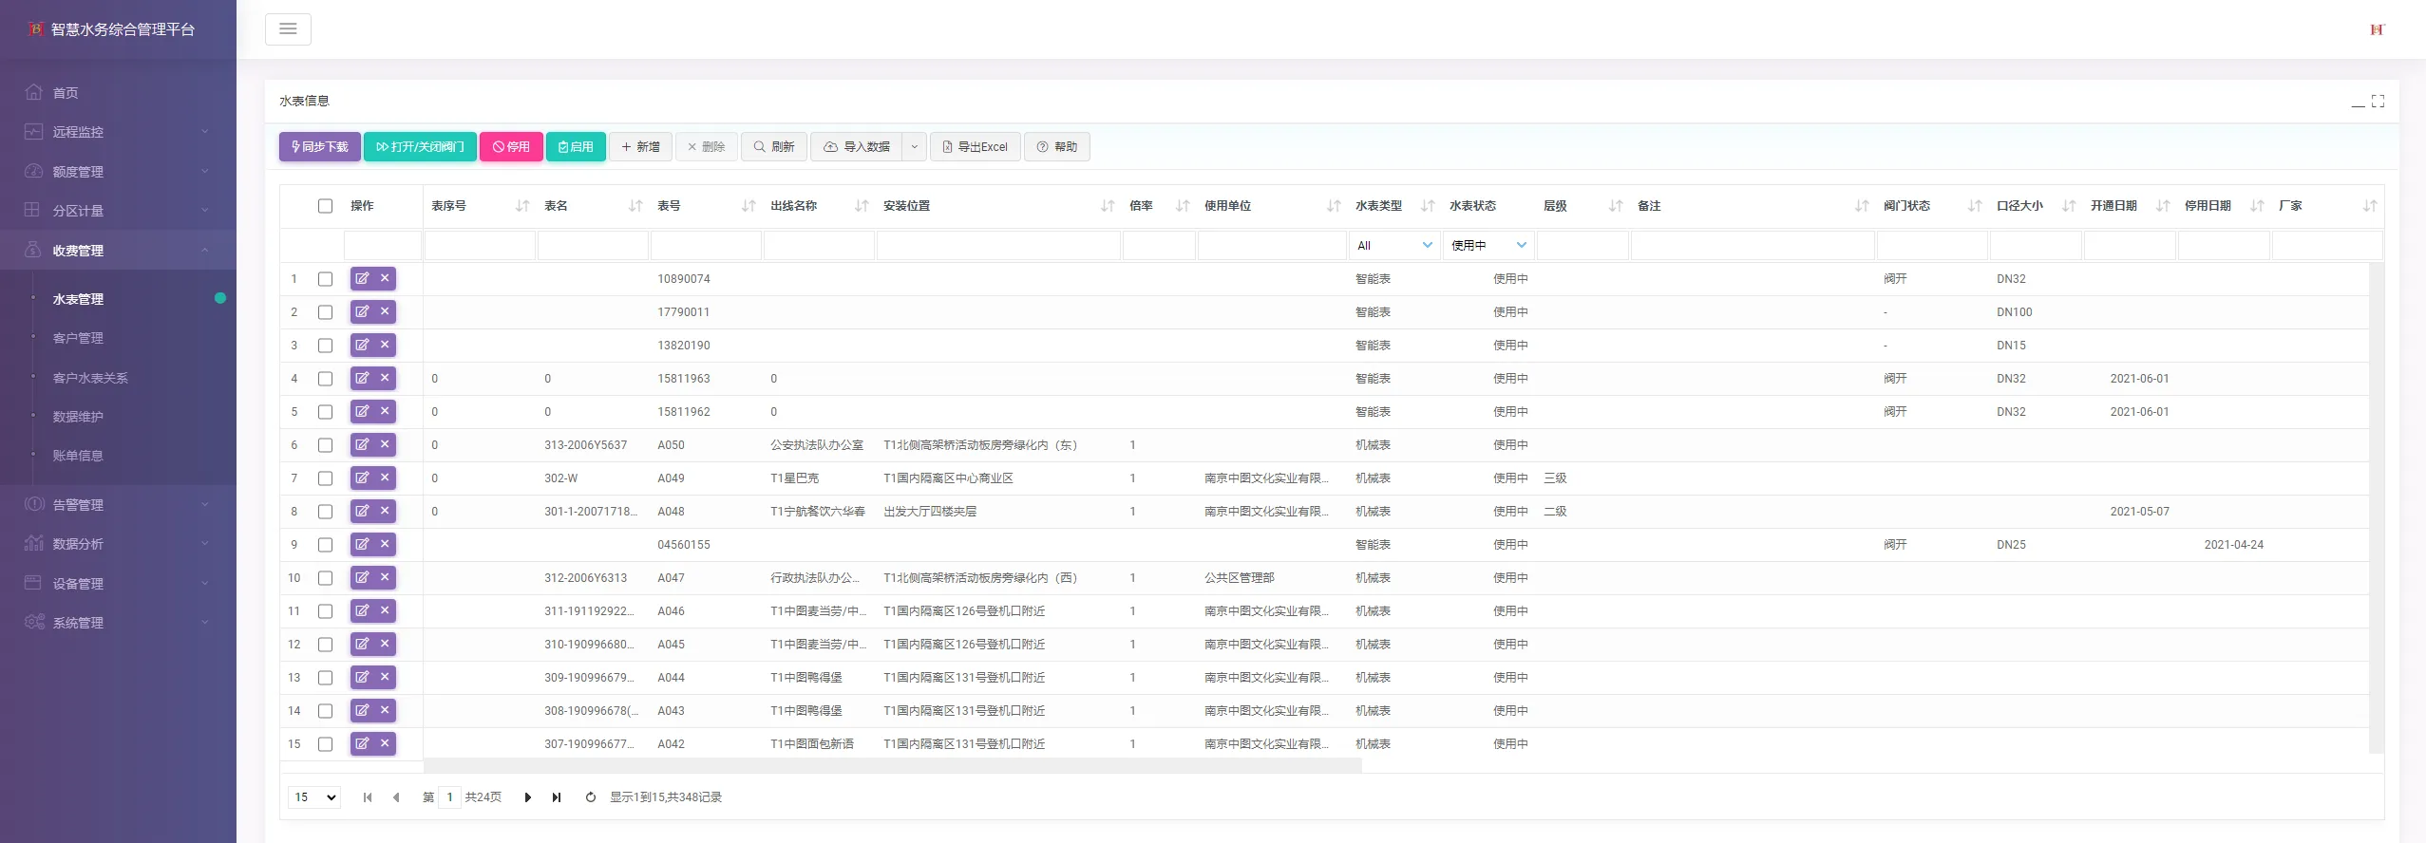
Task: Open the 水表类型 All filter dropdown
Action: [1394, 245]
